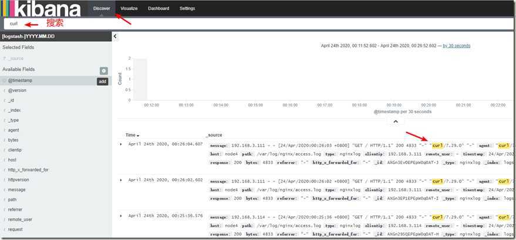Select the message field
This screenshot has height=240, width=516.
tap(16, 190)
